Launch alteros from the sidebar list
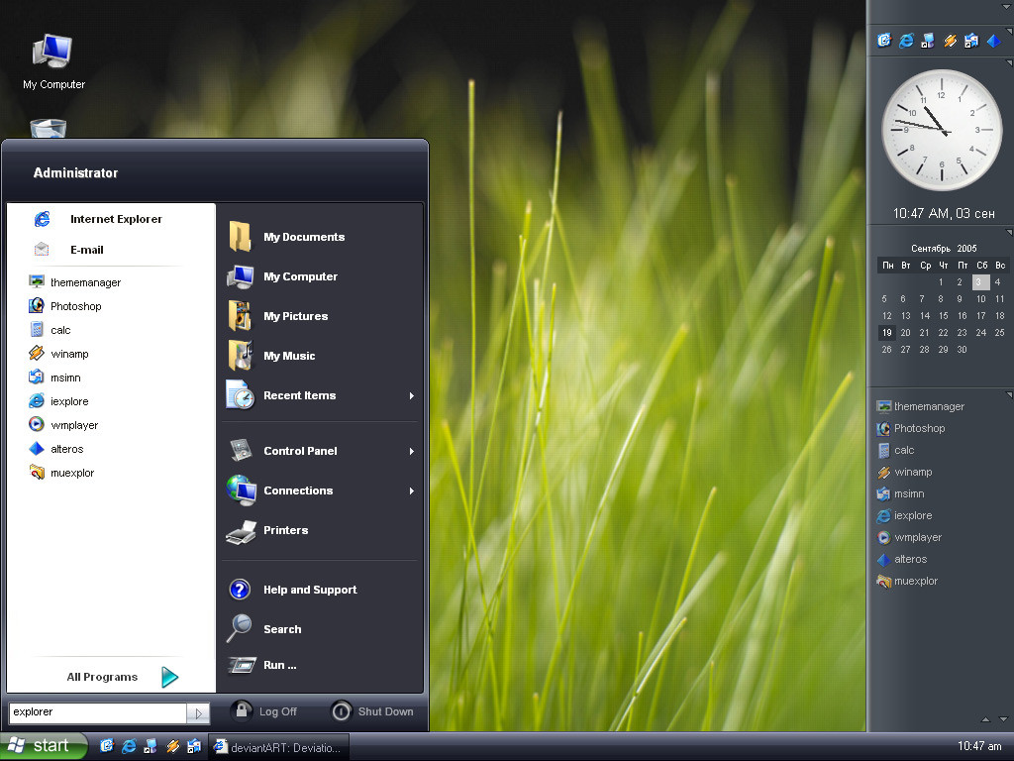Image resolution: width=1014 pixels, height=761 pixels. pyautogui.click(x=901, y=559)
